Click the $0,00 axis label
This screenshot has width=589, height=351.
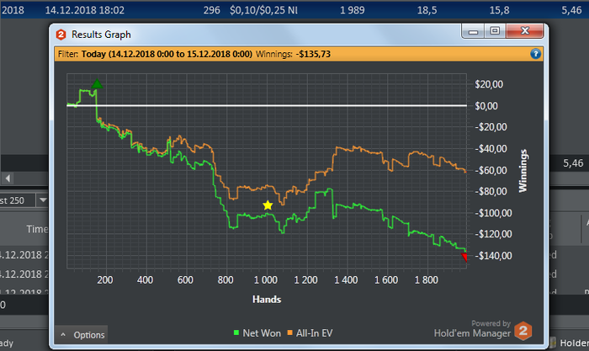pyautogui.click(x=486, y=106)
